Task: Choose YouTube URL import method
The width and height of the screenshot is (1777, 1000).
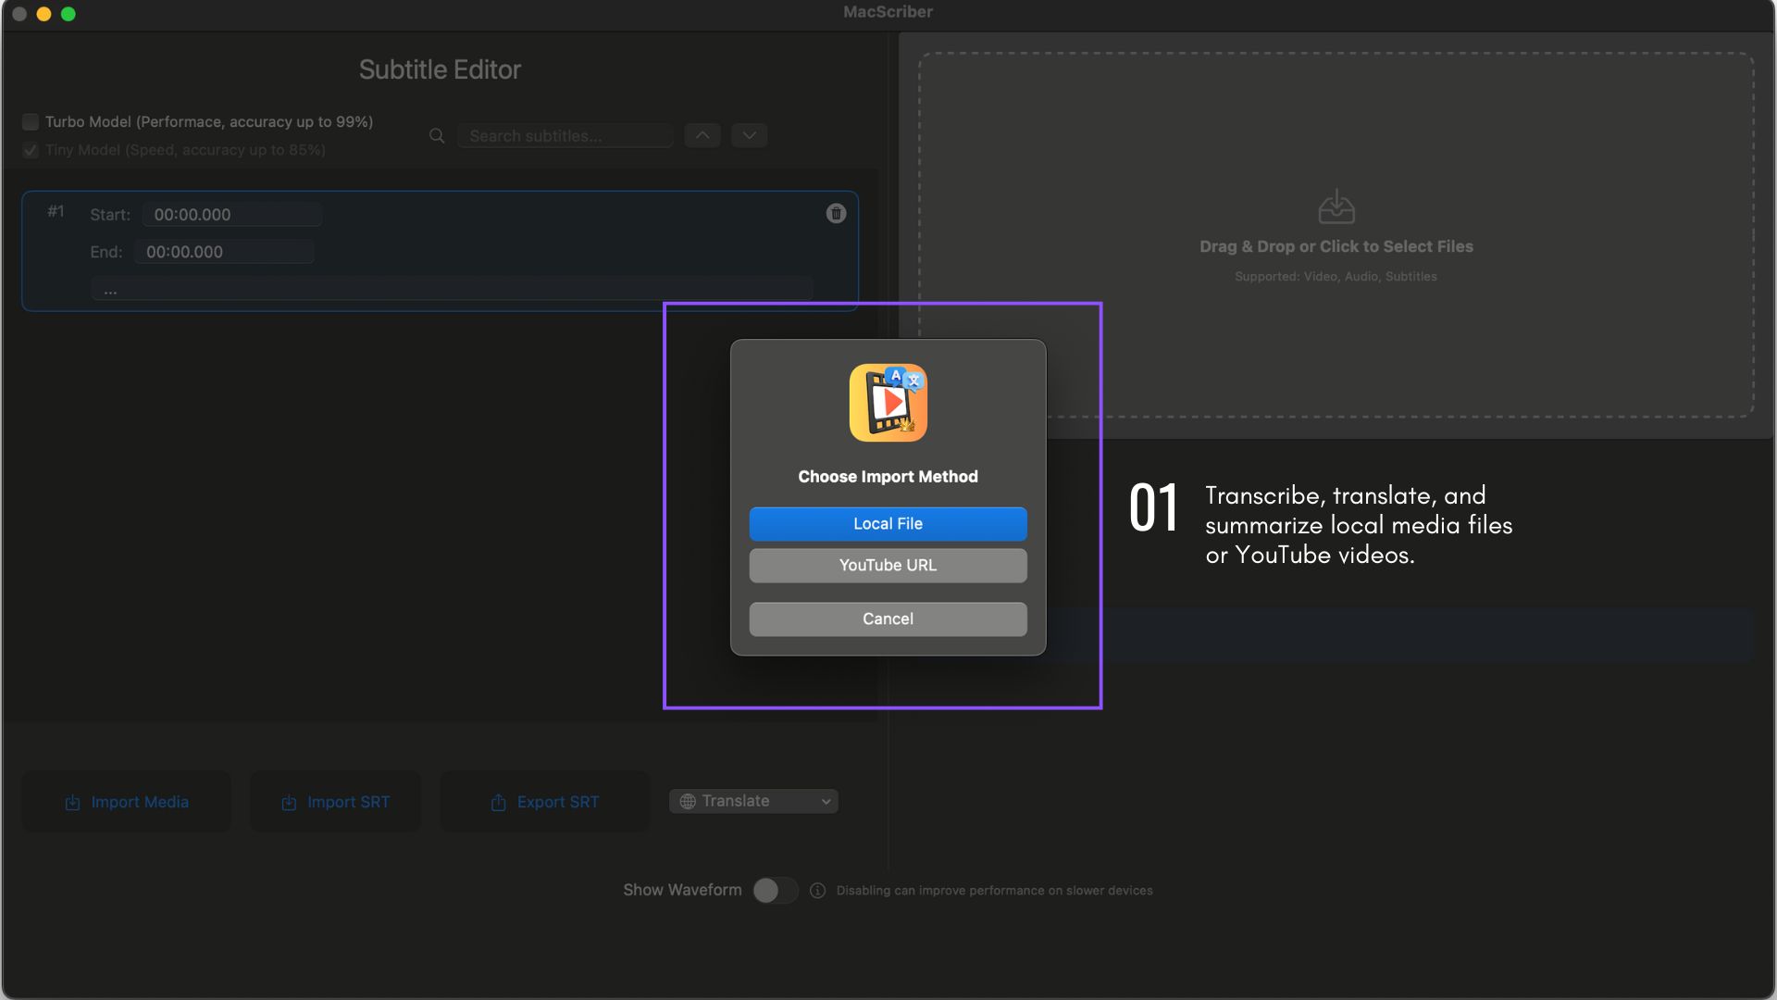Action: (888, 566)
